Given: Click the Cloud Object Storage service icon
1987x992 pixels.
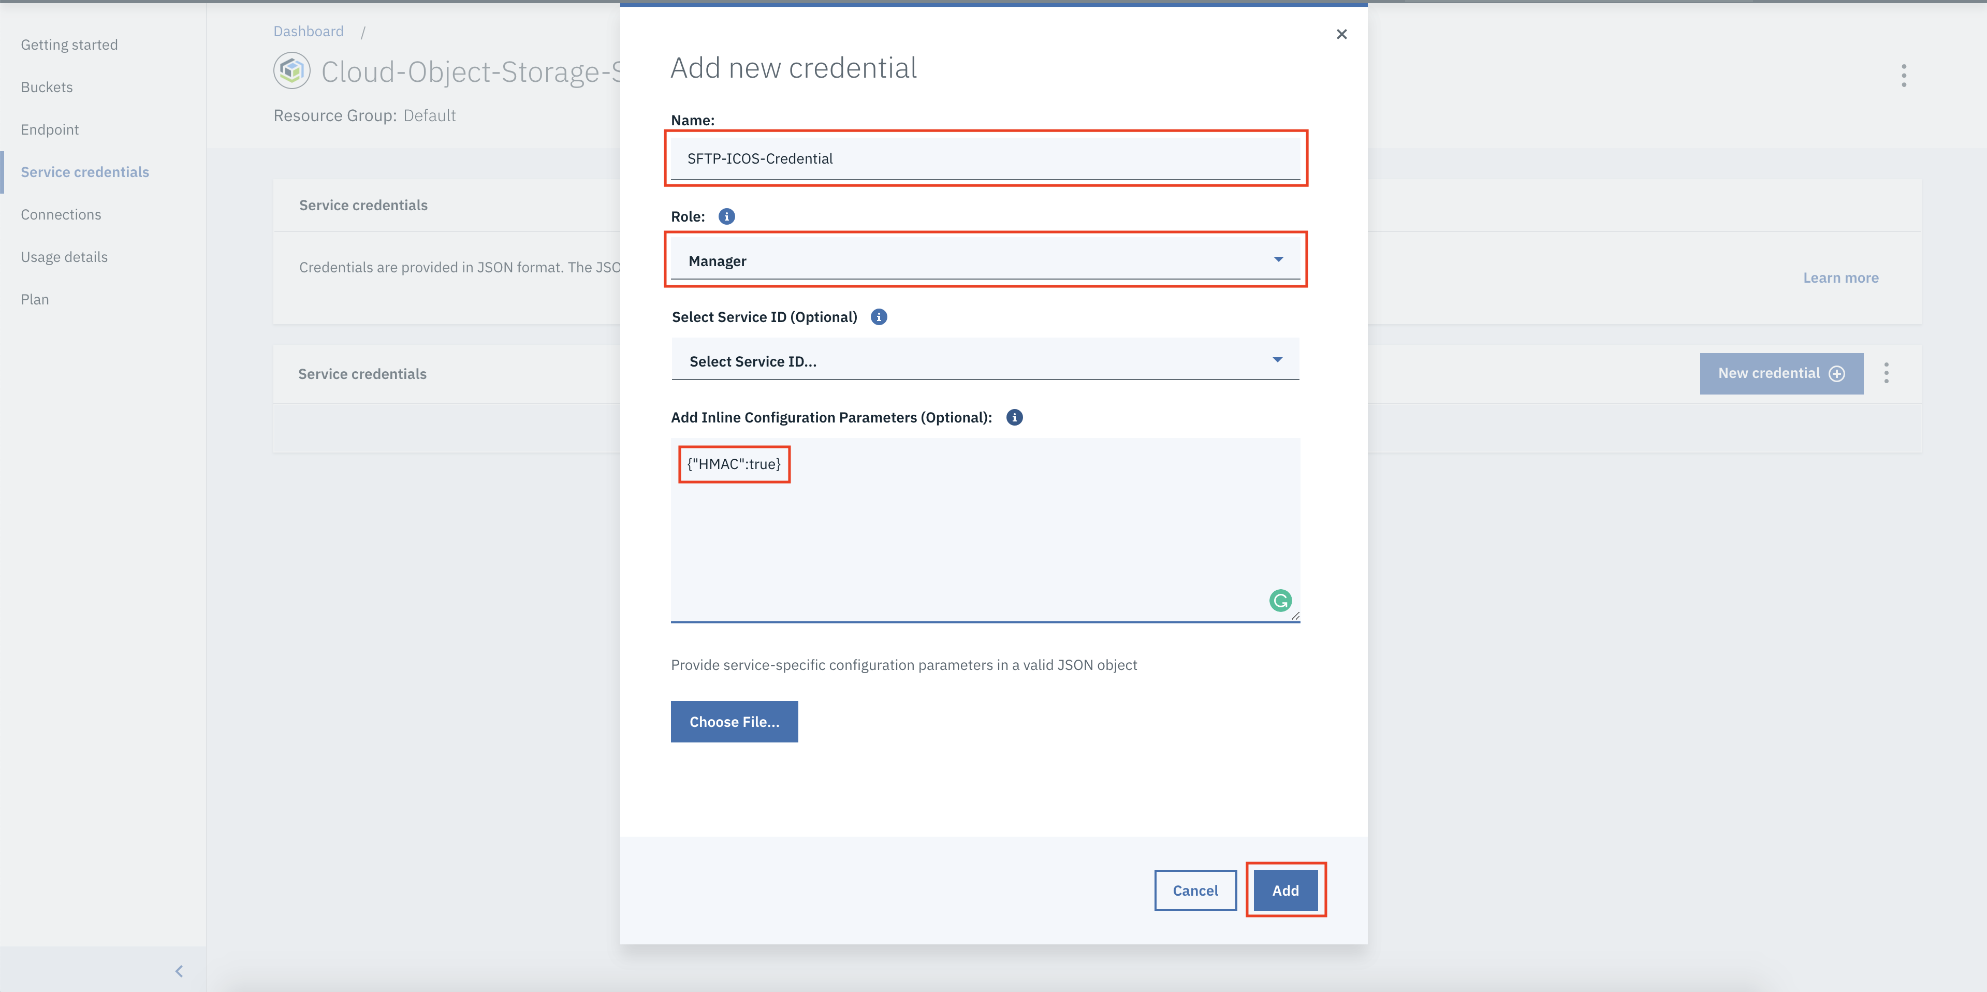Looking at the screenshot, I should tap(291, 71).
